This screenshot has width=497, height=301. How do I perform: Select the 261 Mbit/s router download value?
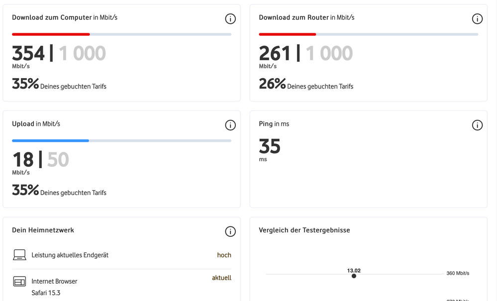click(275, 53)
